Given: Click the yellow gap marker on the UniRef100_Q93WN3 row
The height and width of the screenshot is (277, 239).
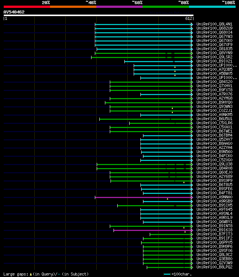Looking at the screenshot, I should coord(173,108).
